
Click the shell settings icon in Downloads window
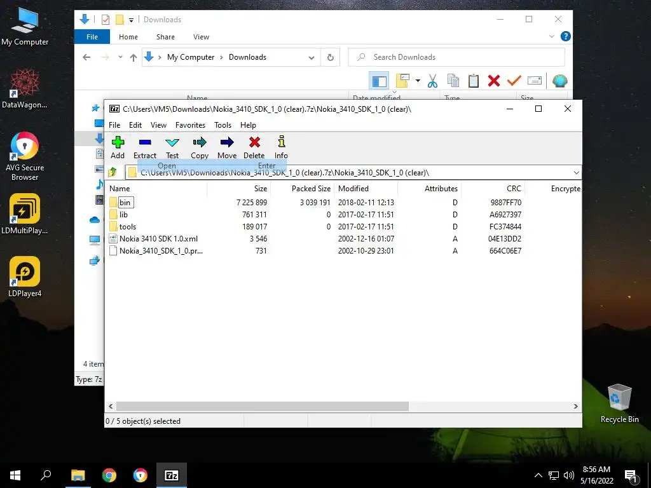click(x=559, y=81)
